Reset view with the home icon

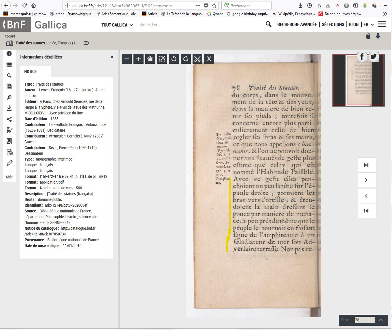(x=150, y=59)
